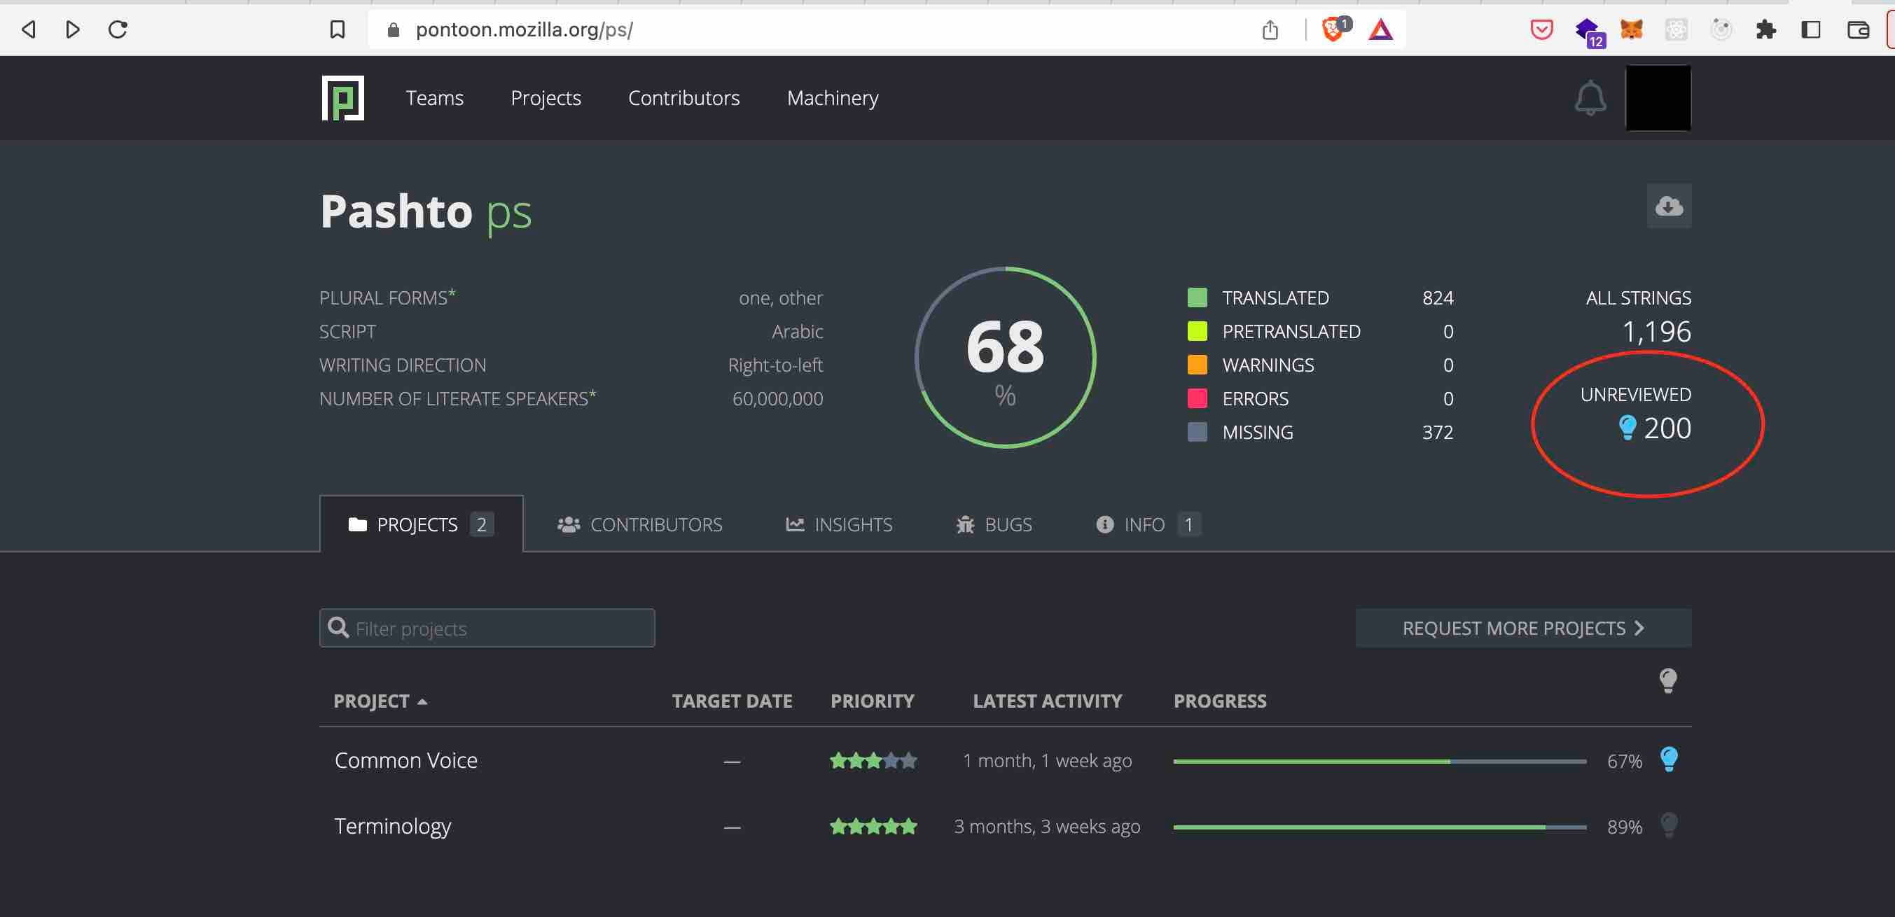
Task: Click Terminology '3 months, 3 weeks ago'
Action: pos(1047,827)
